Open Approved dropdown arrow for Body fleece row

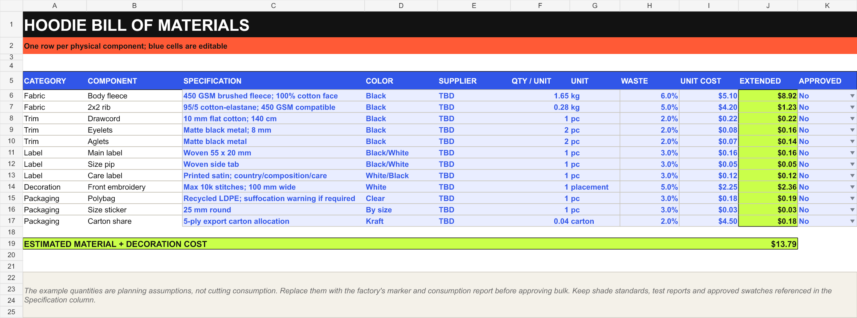852,96
